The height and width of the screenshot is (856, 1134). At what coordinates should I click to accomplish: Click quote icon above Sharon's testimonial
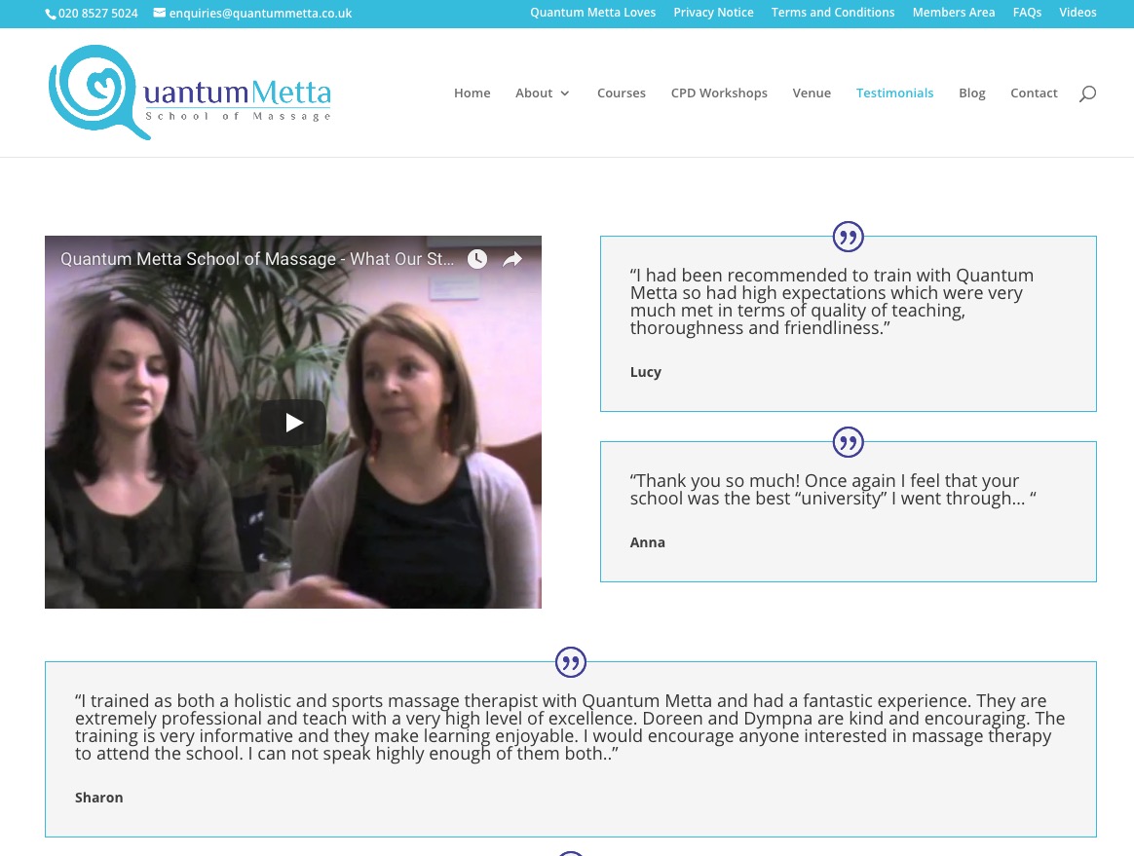[571, 661]
